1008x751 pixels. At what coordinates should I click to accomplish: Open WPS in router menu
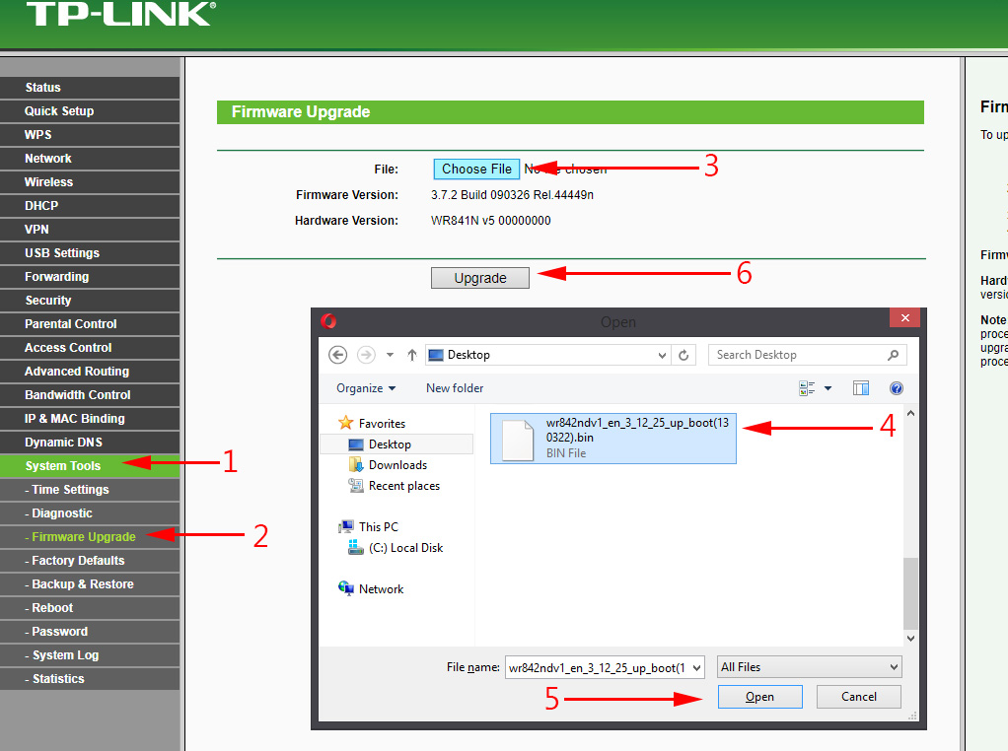coord(90,135)
